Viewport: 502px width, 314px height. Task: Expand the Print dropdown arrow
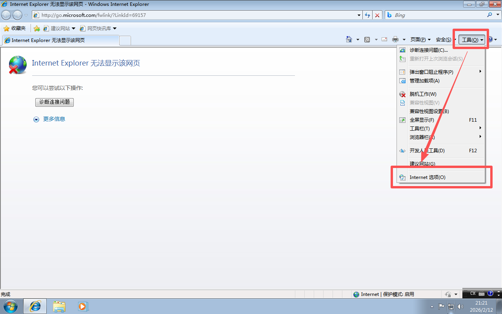(404, 40)
